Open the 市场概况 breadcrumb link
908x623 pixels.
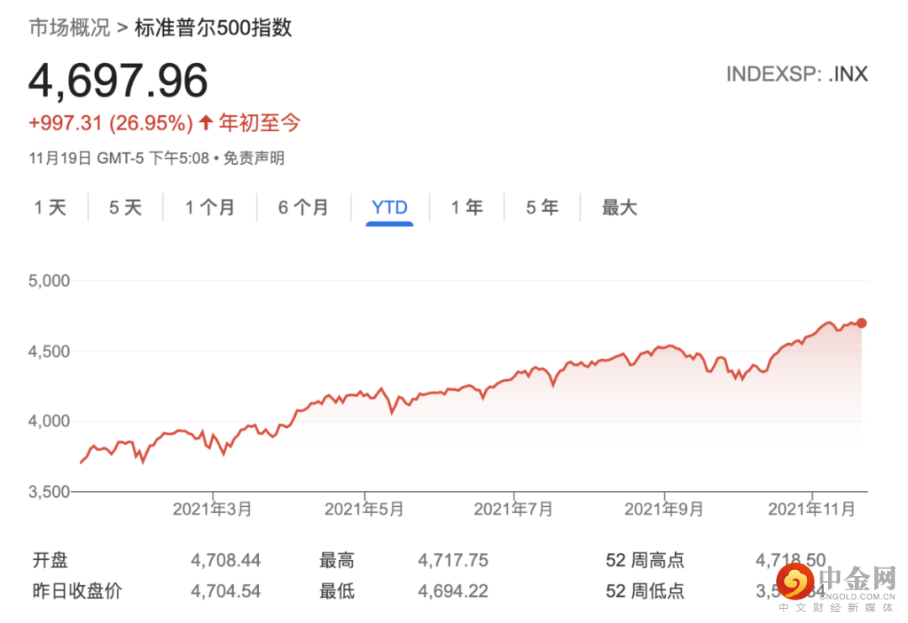70,27
